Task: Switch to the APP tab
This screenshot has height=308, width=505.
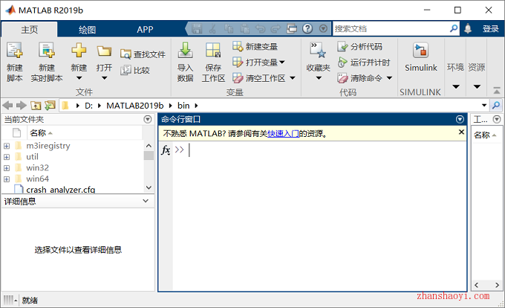Action: [x=145, y=30]
